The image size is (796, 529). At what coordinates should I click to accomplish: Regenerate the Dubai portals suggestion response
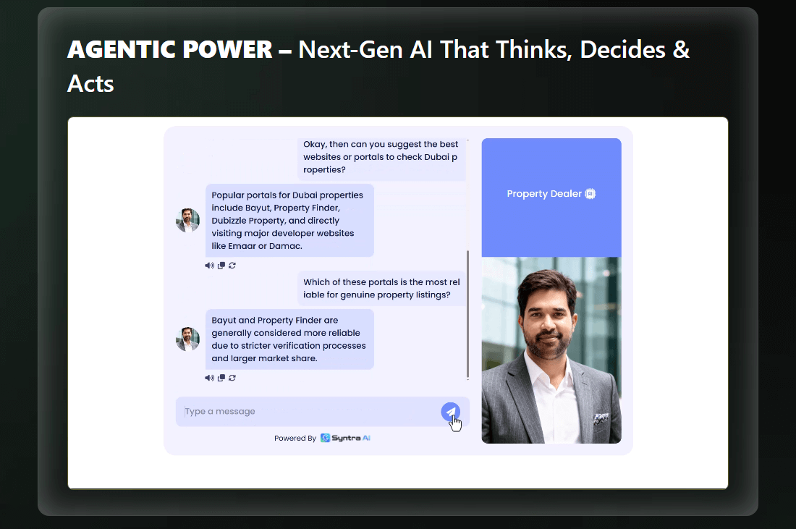[232, 266]
